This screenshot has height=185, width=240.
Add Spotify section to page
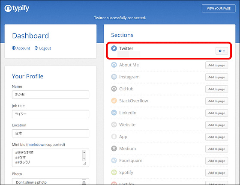[x=216, y=173]
